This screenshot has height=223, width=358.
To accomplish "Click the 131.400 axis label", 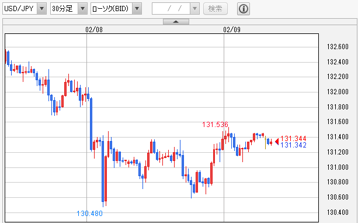I will pos(338,137).
